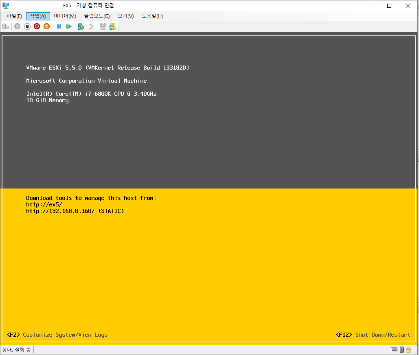This screenshot has width=419, height=355.
Task: Reset the VM with green play-bar icon
Action: click(x=69, y=26)
